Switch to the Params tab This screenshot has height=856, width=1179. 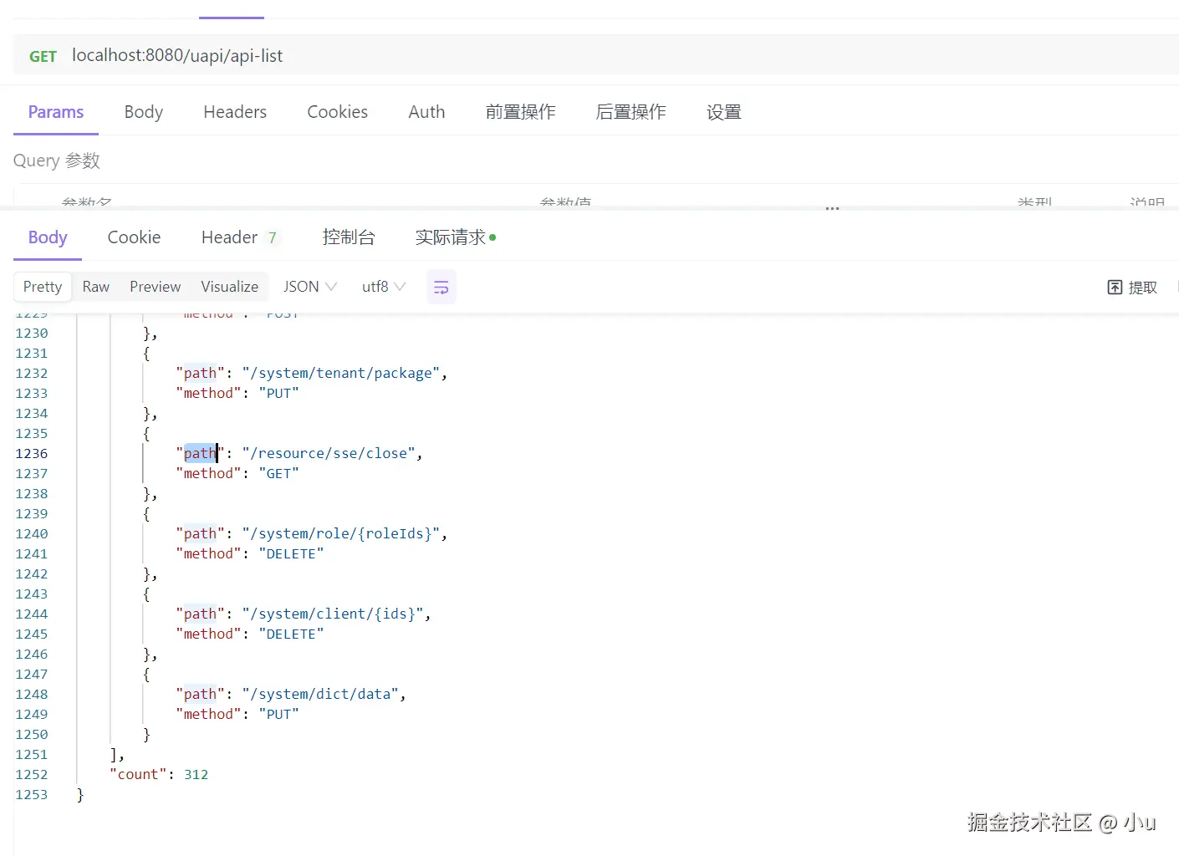click(56, 112)
